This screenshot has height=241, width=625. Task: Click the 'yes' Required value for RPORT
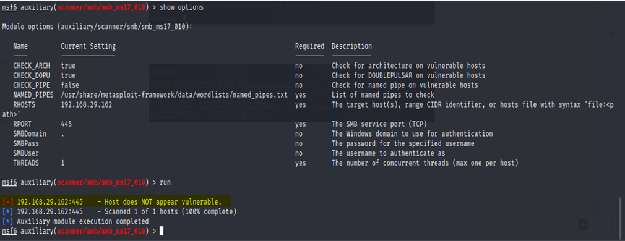(300, 124)
